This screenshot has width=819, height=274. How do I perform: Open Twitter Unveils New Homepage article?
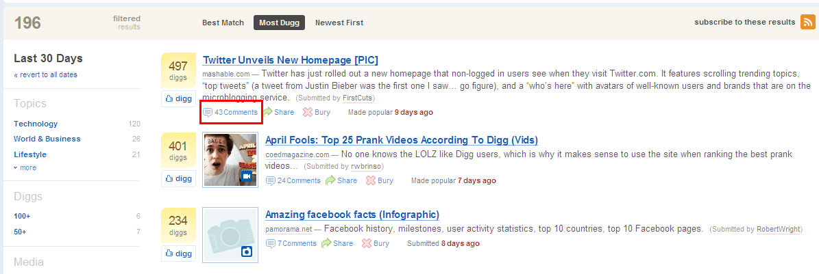(x=291, y=60)
